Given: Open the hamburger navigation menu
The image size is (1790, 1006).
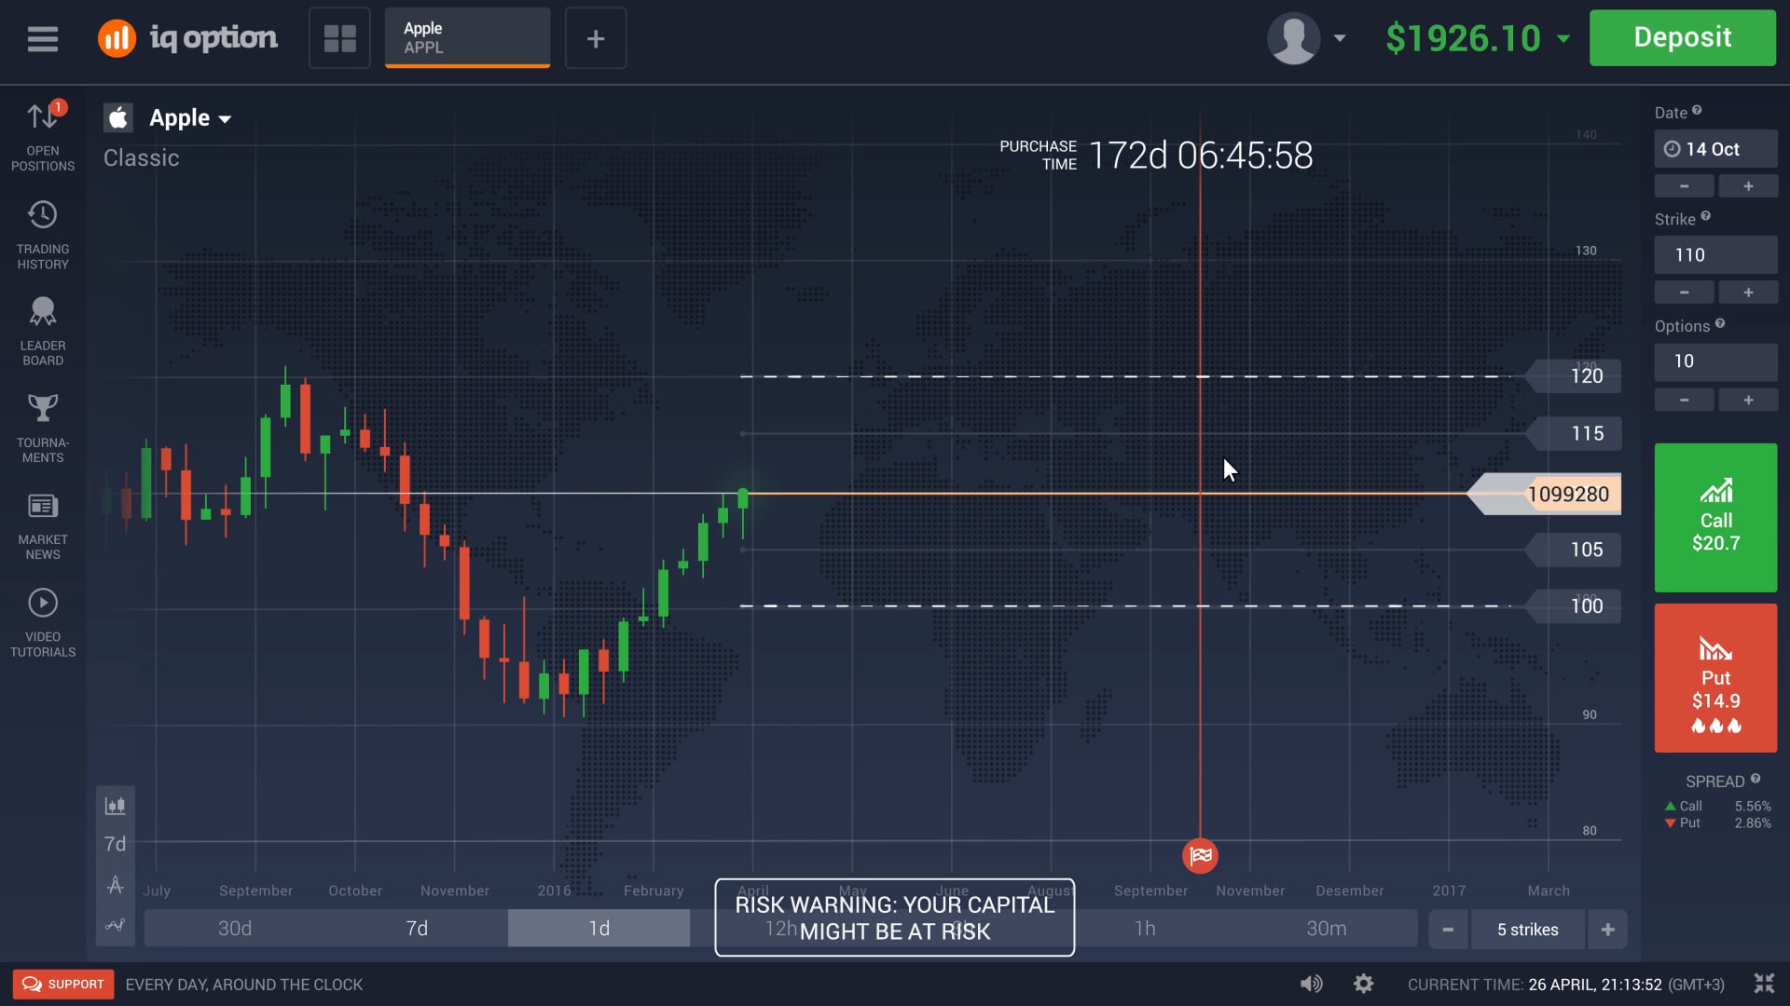Looking at the screenshot, I should point(43,38).
